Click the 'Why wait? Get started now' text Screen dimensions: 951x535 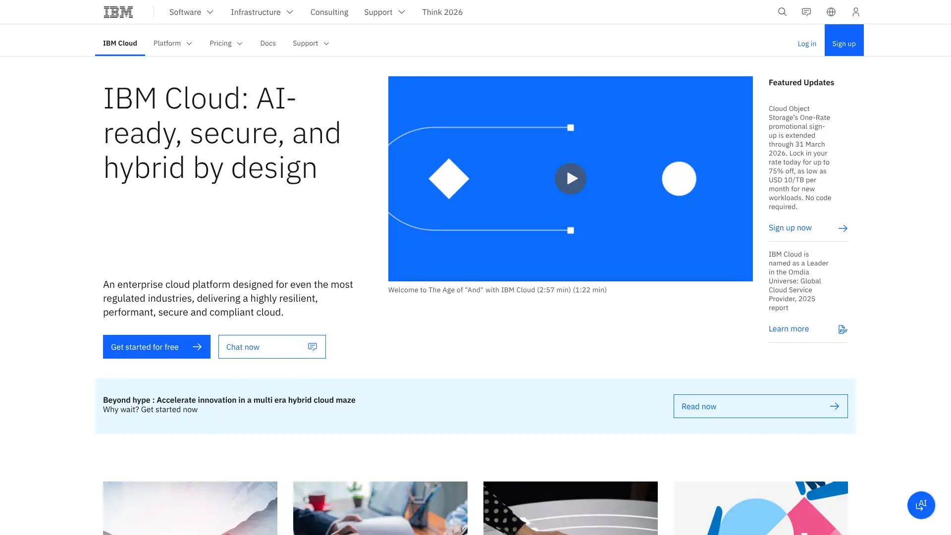click(150, 410)
